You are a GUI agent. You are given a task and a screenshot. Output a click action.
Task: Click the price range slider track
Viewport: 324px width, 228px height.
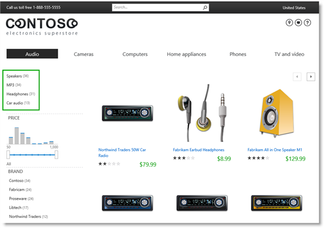[32, 155]
